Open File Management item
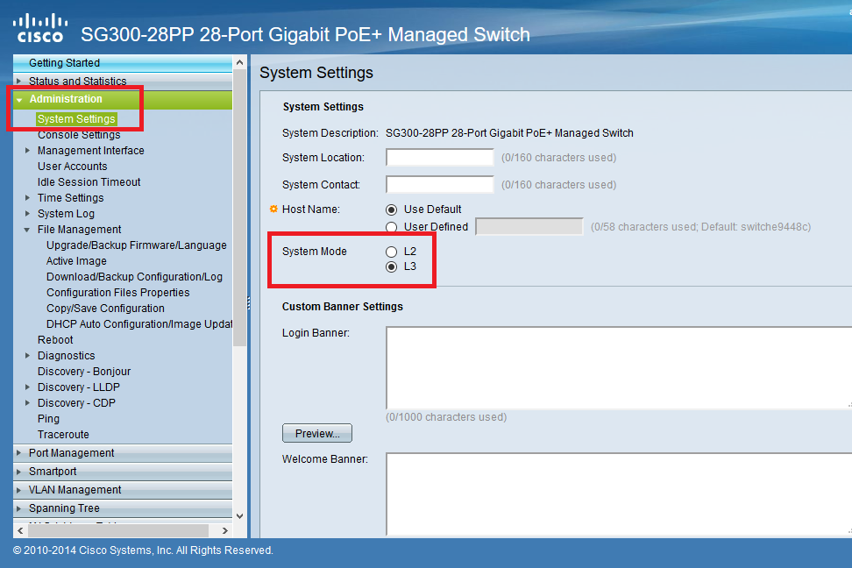852x568 pixels. coord(80,230)
